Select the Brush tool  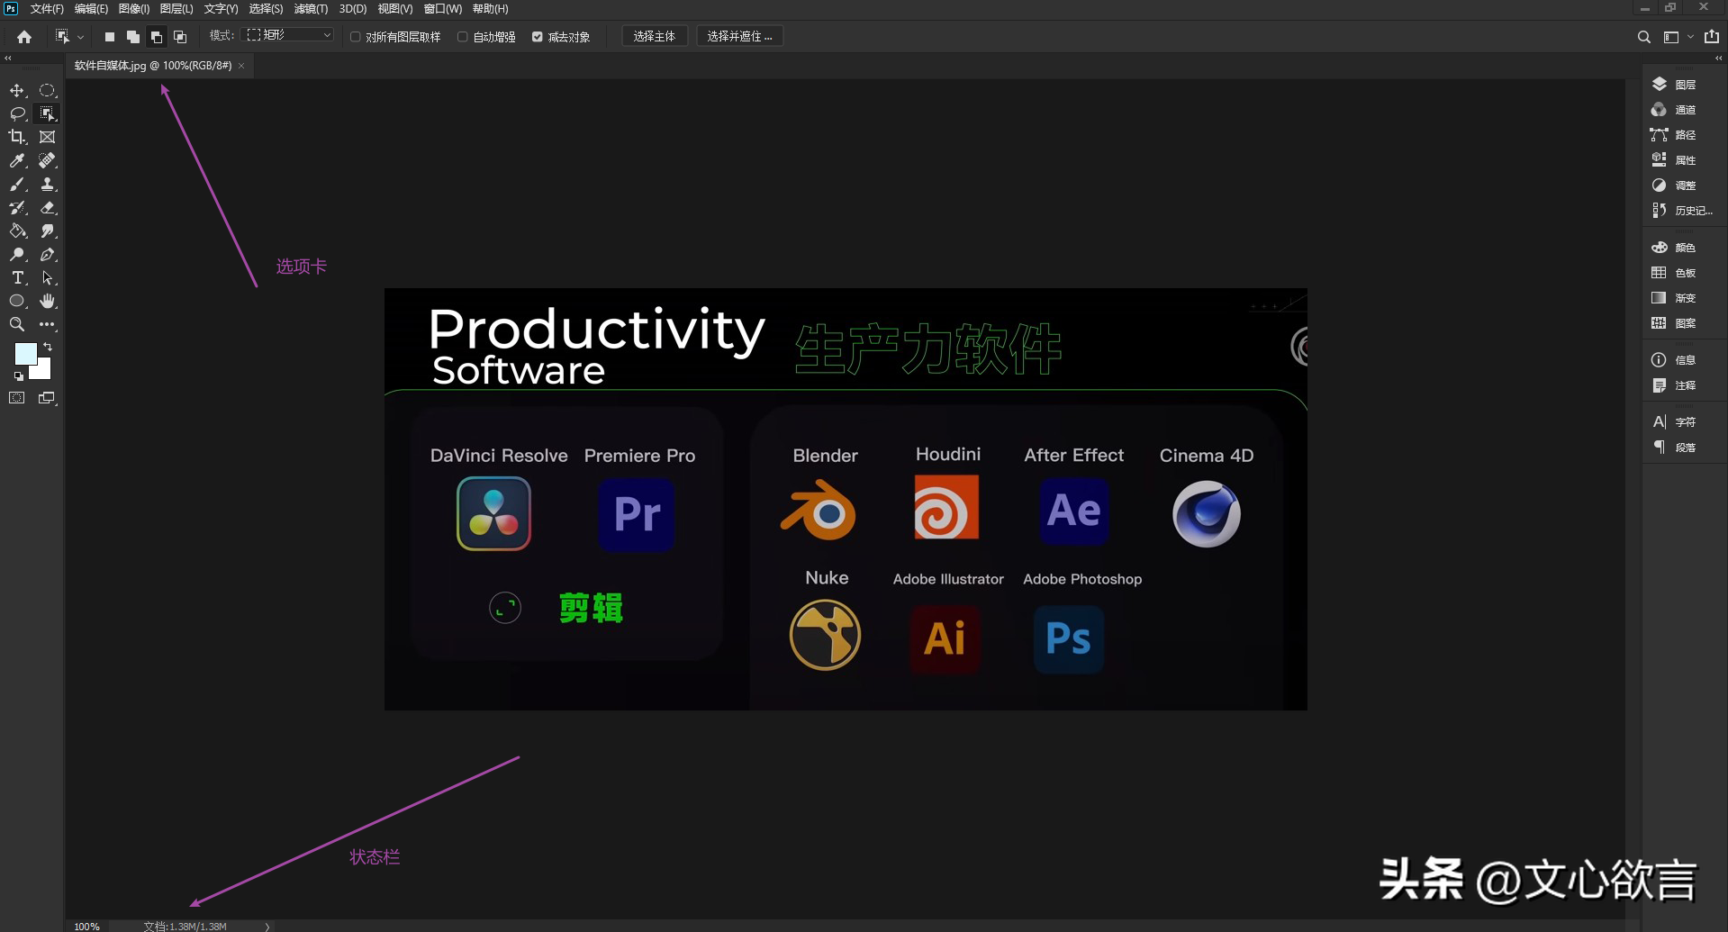pos(17,184)
